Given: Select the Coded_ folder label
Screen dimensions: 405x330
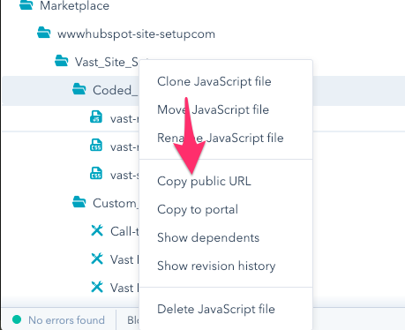Looking at the screenshot, I should (x=115, y=90).
